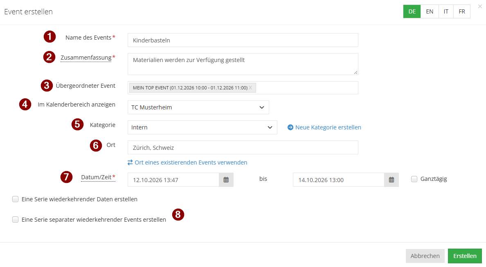Click the red number 8 marker badge
This screenshot has width=486, height=267.
(x=178, y=214)
